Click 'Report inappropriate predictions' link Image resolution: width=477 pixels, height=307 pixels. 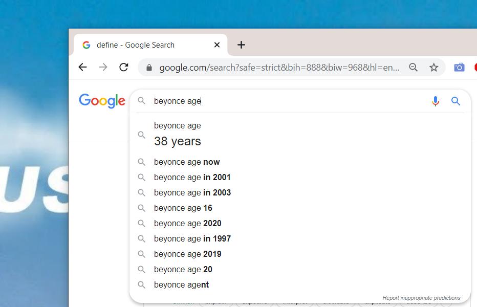[x=421, y=298]
